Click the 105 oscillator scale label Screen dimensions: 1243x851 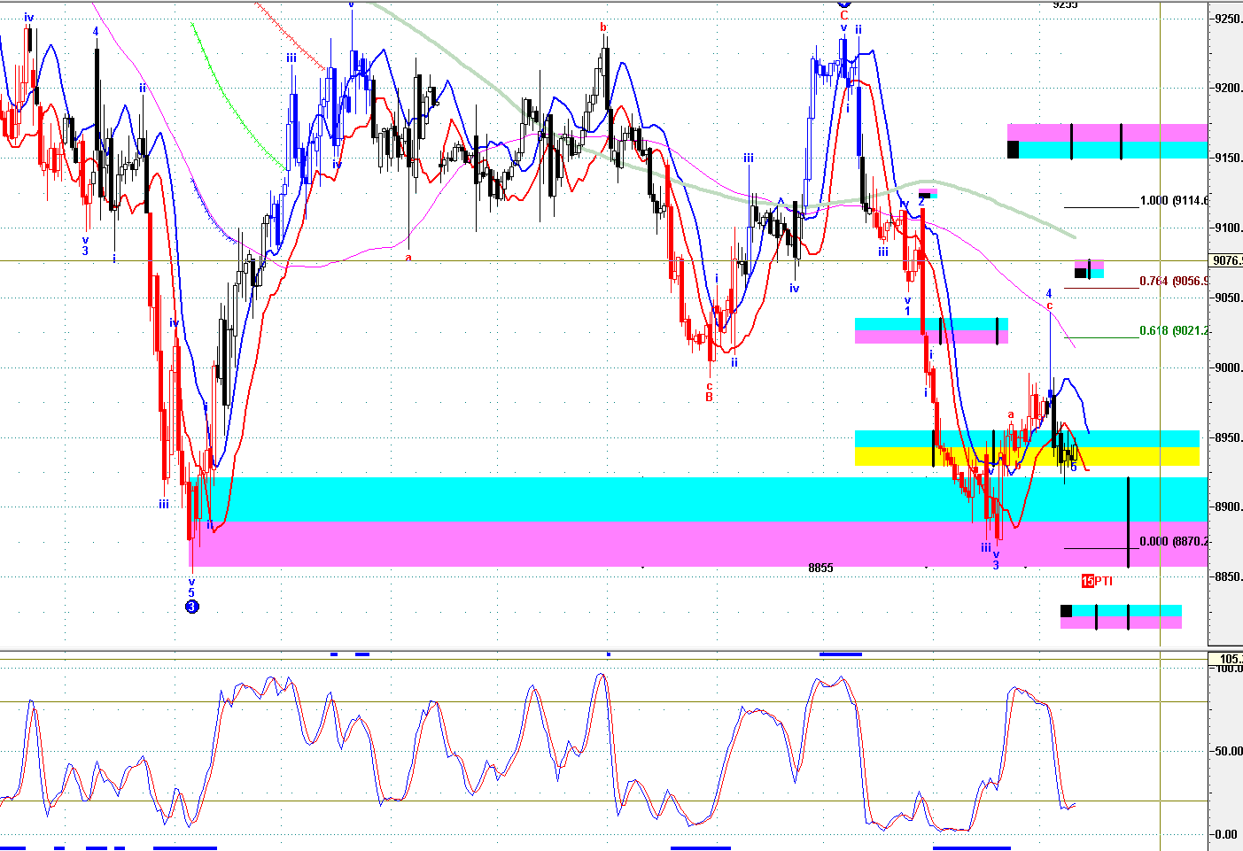1228,659
